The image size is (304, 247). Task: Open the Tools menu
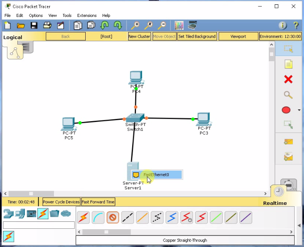pyautogui.click(x=67, y=16)
